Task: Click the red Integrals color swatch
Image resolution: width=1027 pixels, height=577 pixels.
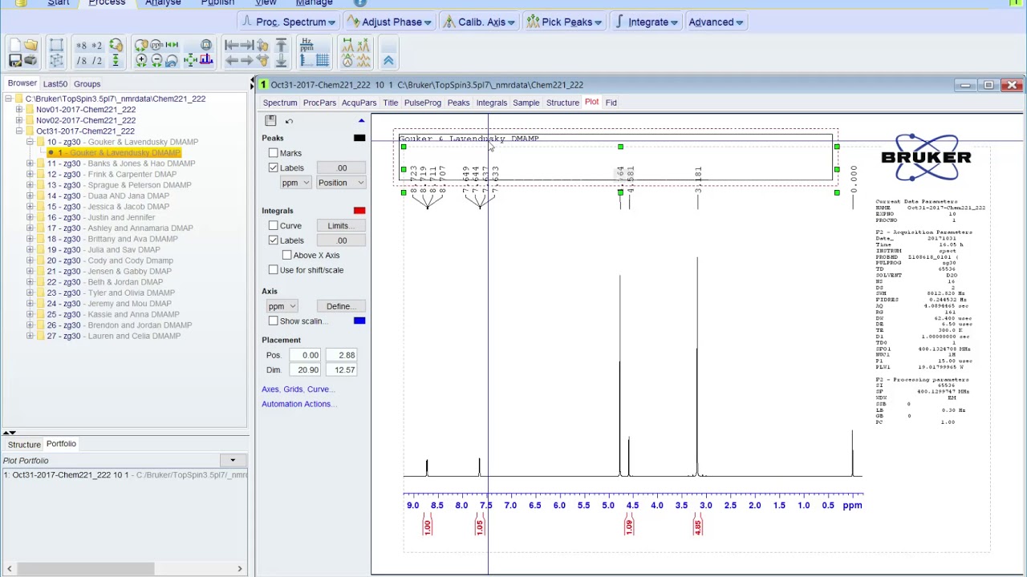Action: click(359, 211)
